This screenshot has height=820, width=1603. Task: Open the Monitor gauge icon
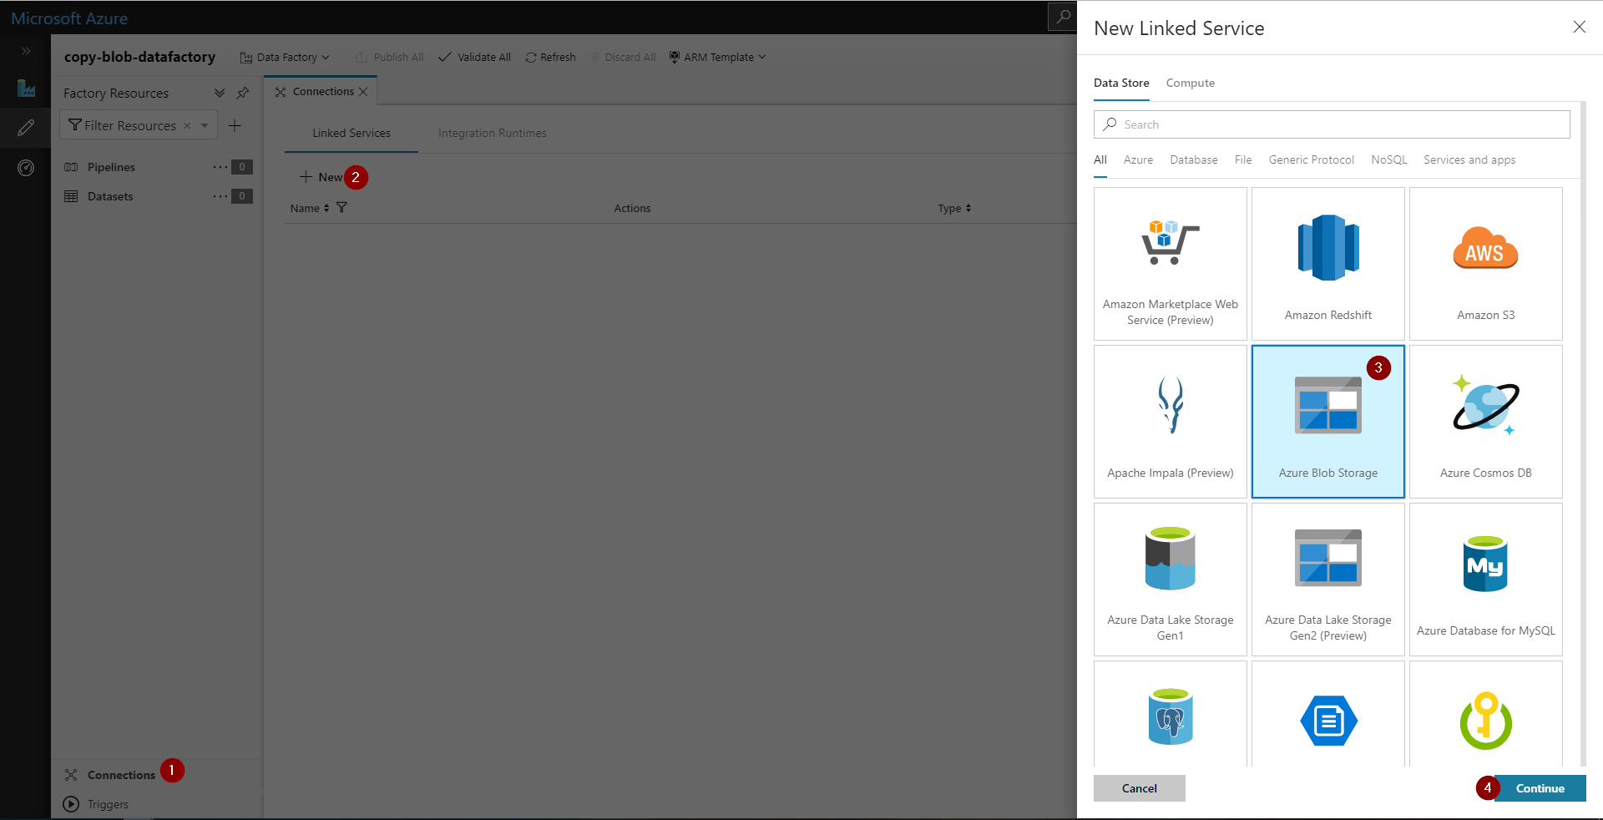click(26, 168)
